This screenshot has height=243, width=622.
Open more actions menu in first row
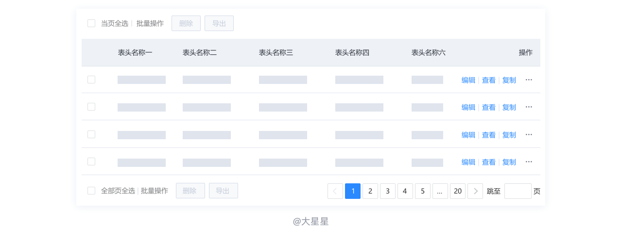(x=529, y=80)
